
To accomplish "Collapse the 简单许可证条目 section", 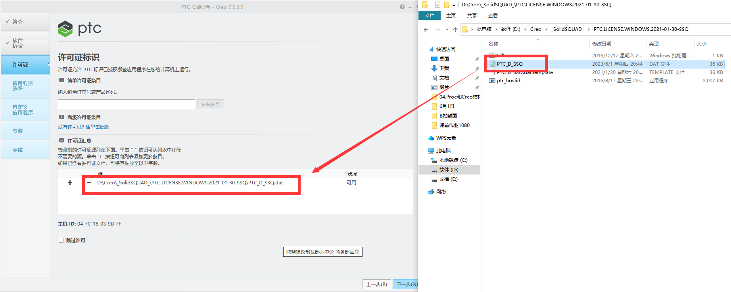I will [61, 80].
